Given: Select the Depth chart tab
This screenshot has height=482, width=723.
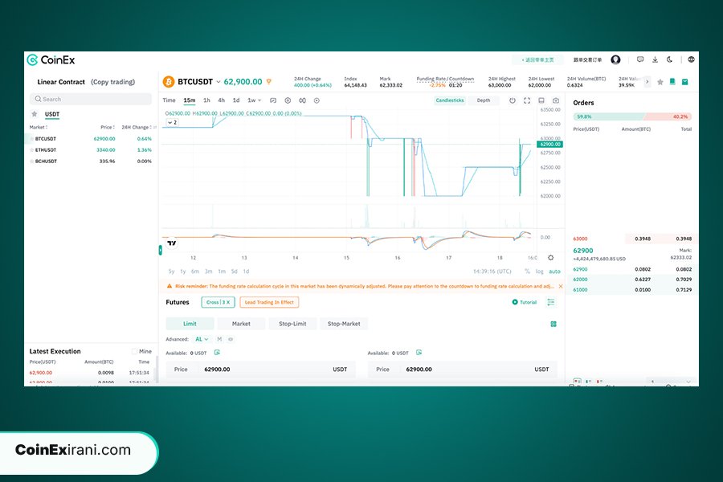Looking at the screenshot, I should 483,100.
